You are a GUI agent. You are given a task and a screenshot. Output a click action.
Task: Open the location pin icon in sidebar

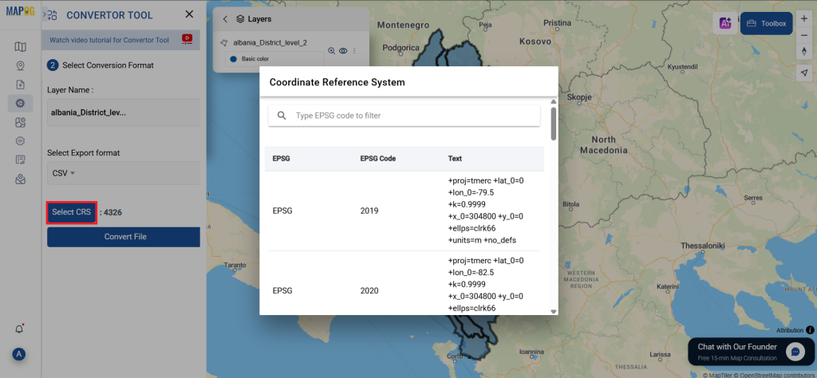(x=20, y=66)
